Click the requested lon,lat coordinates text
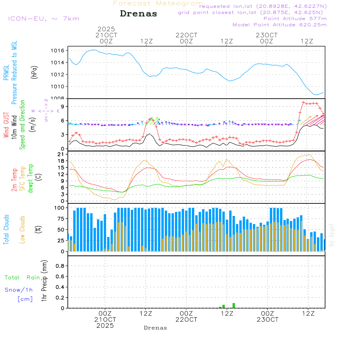The width and height of the screenshot is (339, 339). pyautogui.click(x=263, y=6)
